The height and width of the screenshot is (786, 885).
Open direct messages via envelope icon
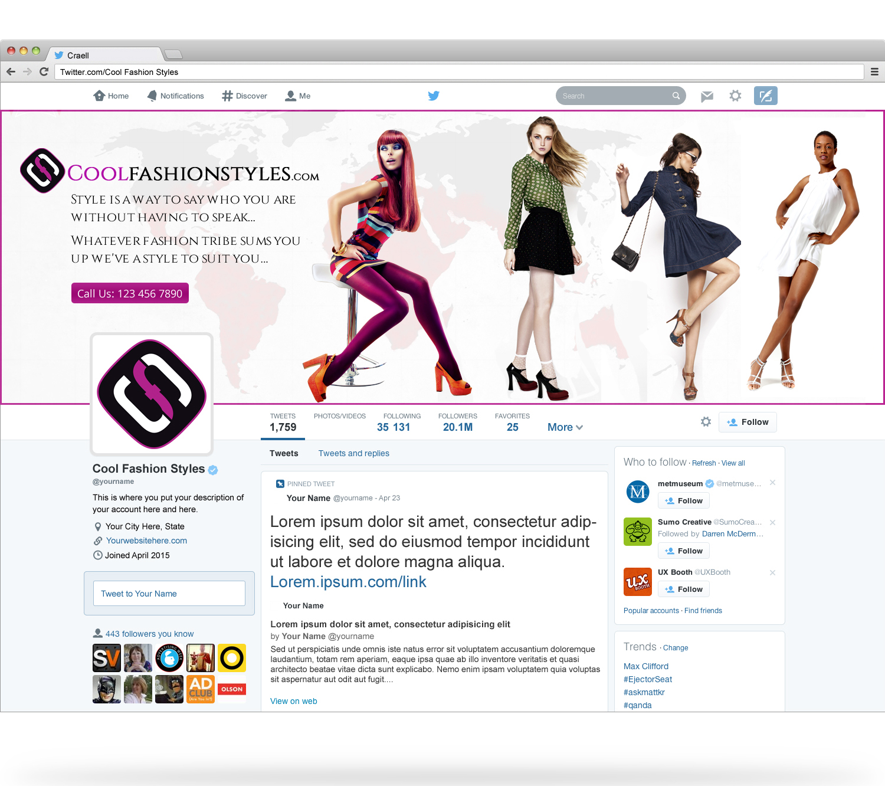pos(707,95)
